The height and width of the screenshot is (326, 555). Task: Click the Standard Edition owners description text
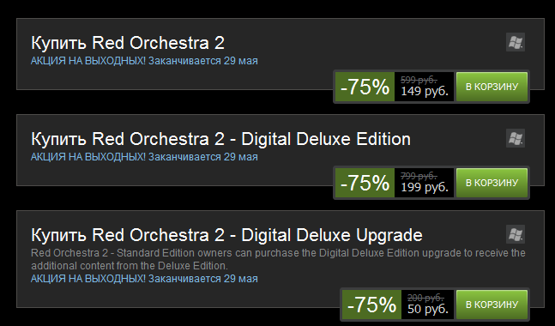point(278,259)
